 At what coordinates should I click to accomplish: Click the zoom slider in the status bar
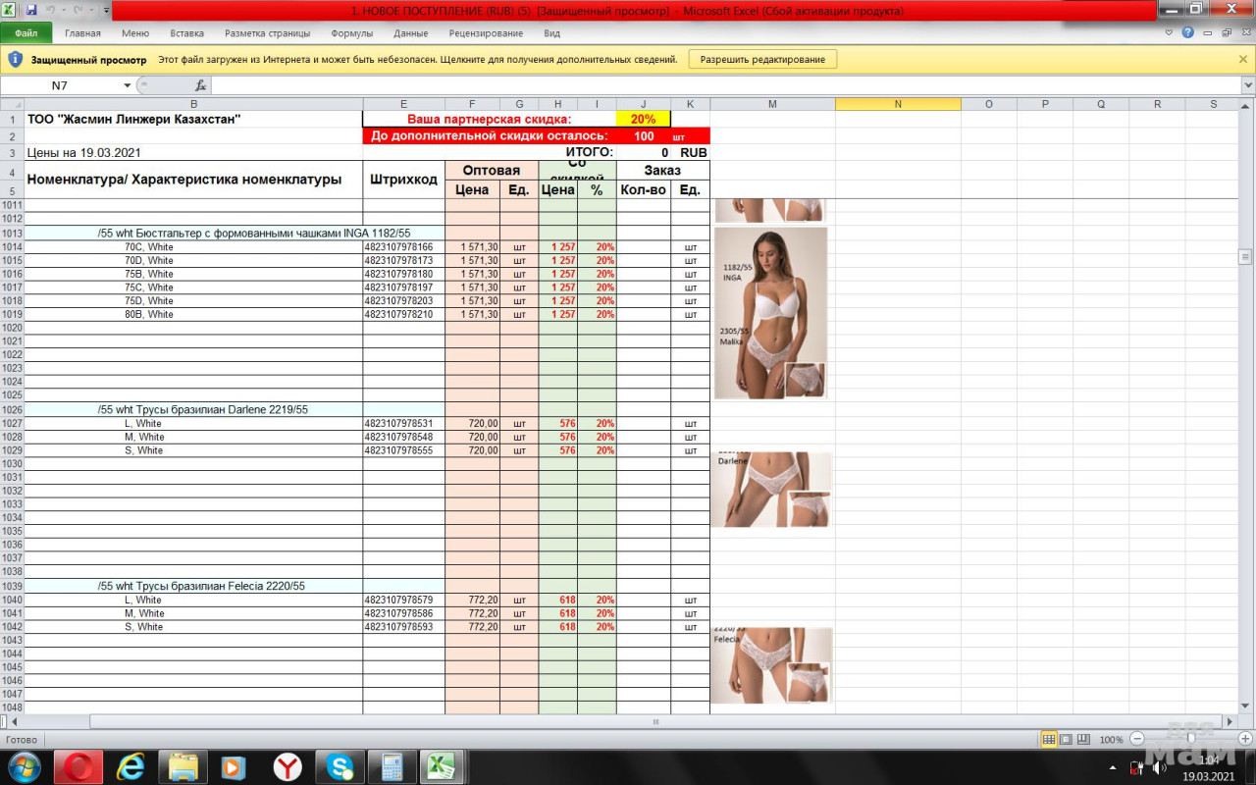(x=1190, y=739)
